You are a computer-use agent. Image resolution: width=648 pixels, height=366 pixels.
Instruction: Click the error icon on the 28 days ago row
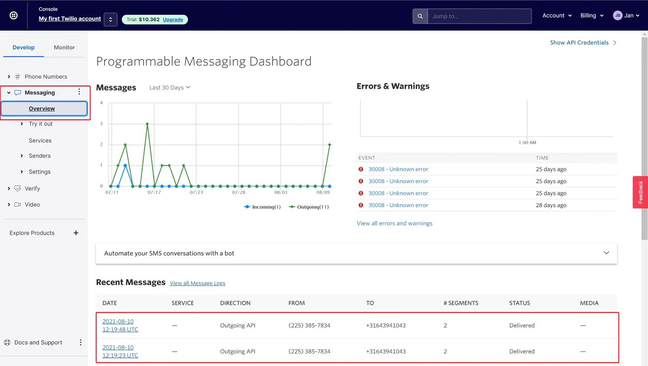(x=361, y=205)
